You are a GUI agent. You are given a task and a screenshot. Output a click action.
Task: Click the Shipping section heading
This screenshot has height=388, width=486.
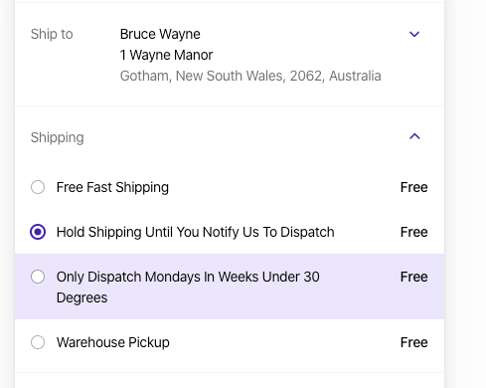[x=58, y=137]
